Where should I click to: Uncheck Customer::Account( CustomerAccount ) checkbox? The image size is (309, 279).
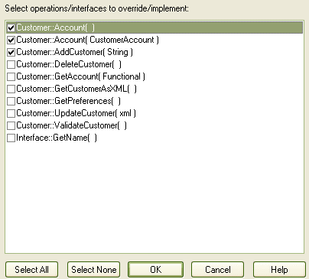[x=11, y=40]
